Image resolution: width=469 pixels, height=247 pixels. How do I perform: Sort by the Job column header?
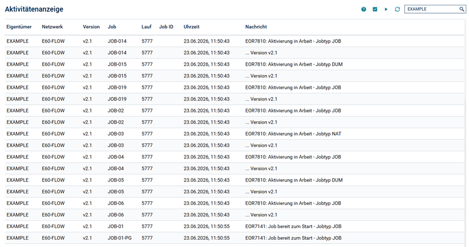coord(112,27)
